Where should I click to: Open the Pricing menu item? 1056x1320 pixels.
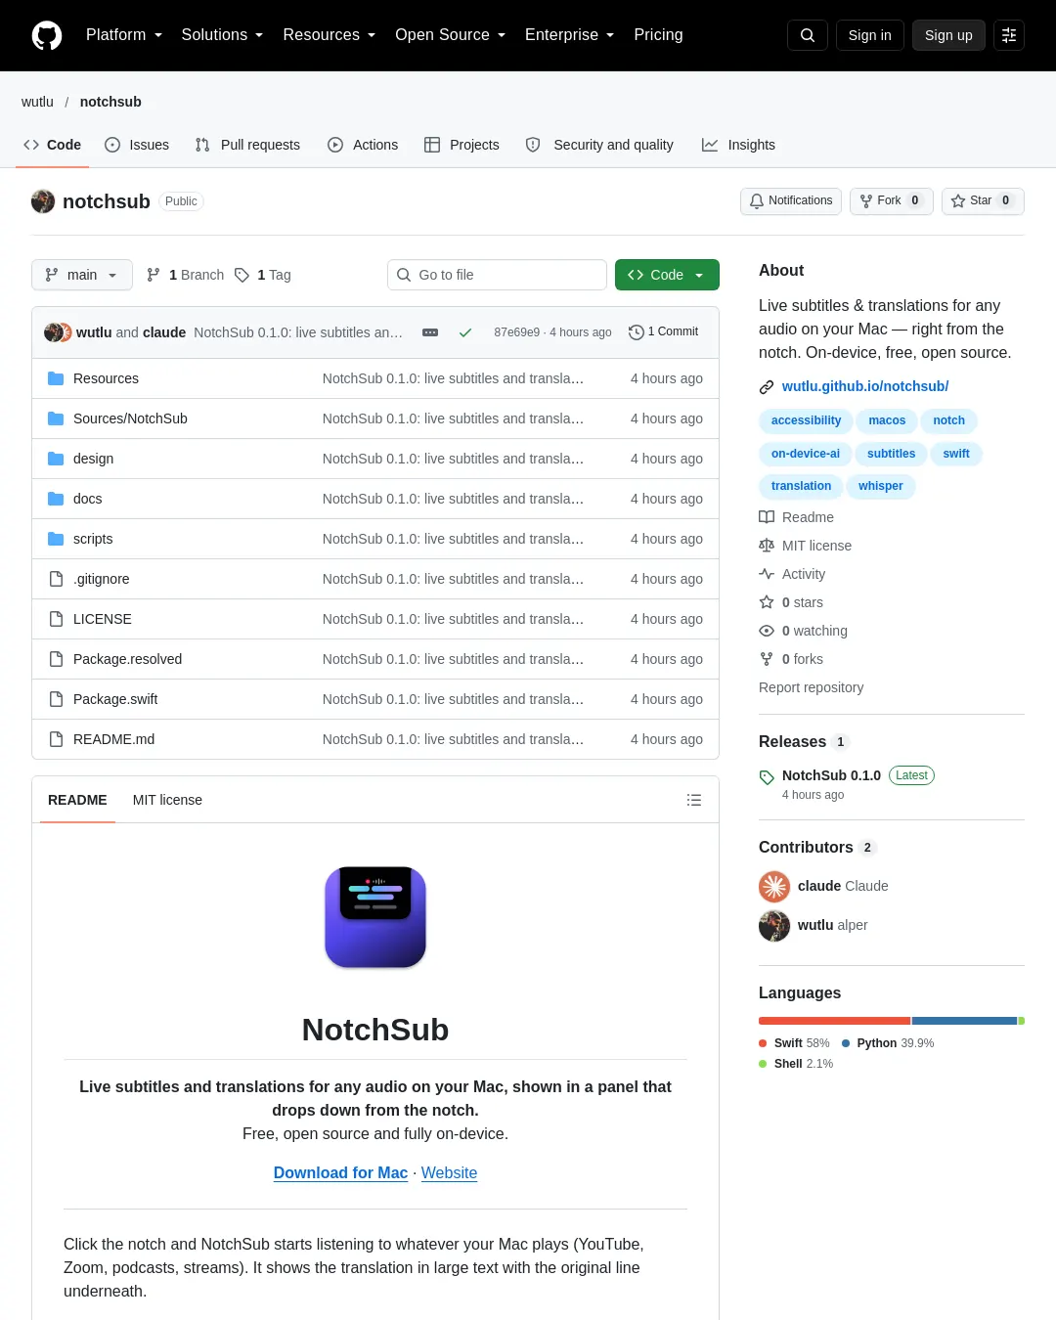coord(658,35)
